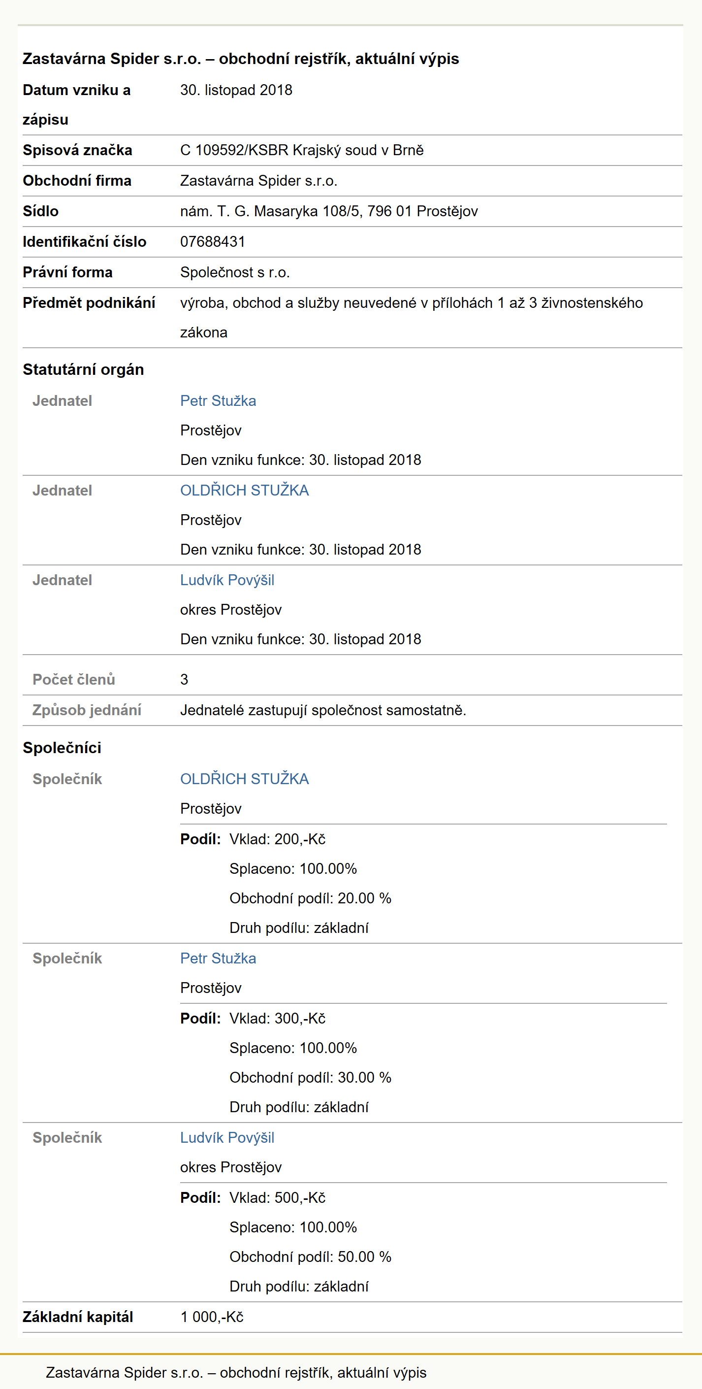702x1389 pixels.
Task: Open Petr Stužka link under Společník
Action: [x=218, y=958]
